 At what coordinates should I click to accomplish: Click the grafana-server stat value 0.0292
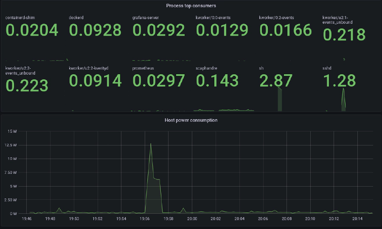tap(159, 30)
